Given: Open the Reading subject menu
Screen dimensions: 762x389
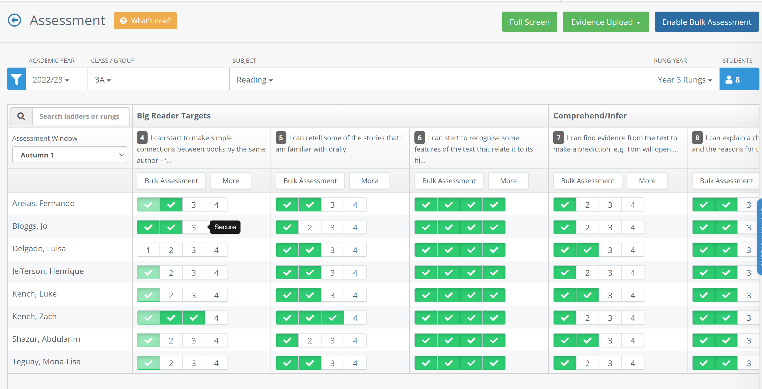Looking at the screenshot, I should pyautogui.click(x=254, y=80).
